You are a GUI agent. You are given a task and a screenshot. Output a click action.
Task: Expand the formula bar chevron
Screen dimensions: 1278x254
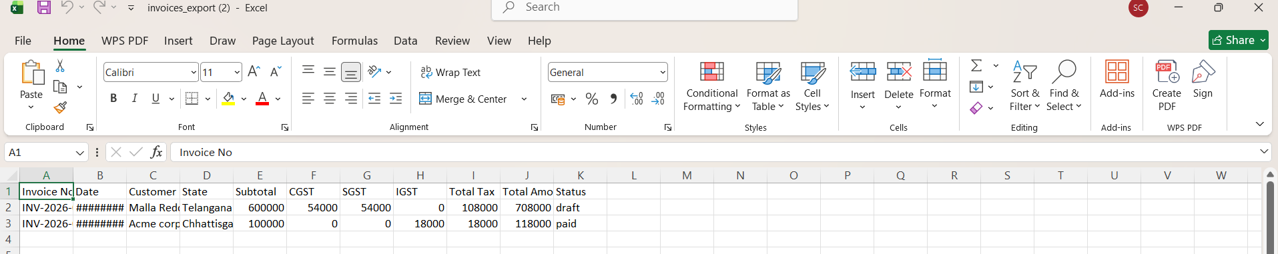tap(1264, 152)
